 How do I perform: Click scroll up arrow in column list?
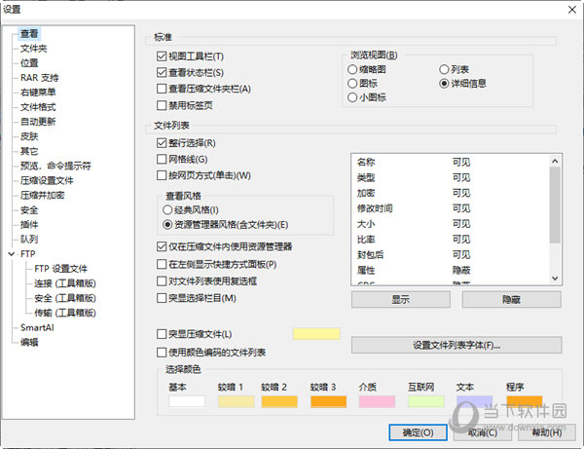pos(555,161)
